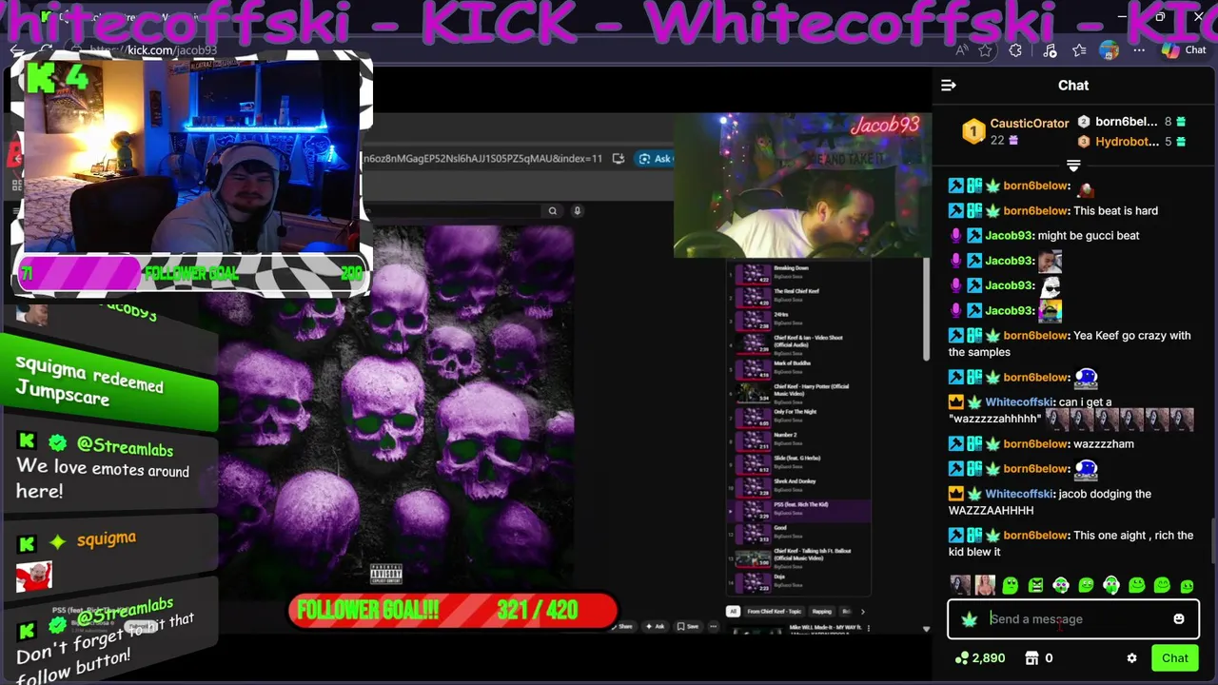Click Whitecoffski name in 'jacob dodging' message
The image size is (1218, 685).
tap(1019, 494)
